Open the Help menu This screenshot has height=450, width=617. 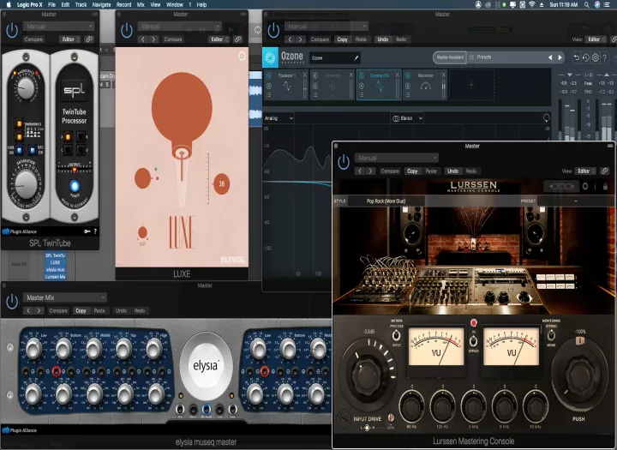pyautogui.click(x=201, y=5)
